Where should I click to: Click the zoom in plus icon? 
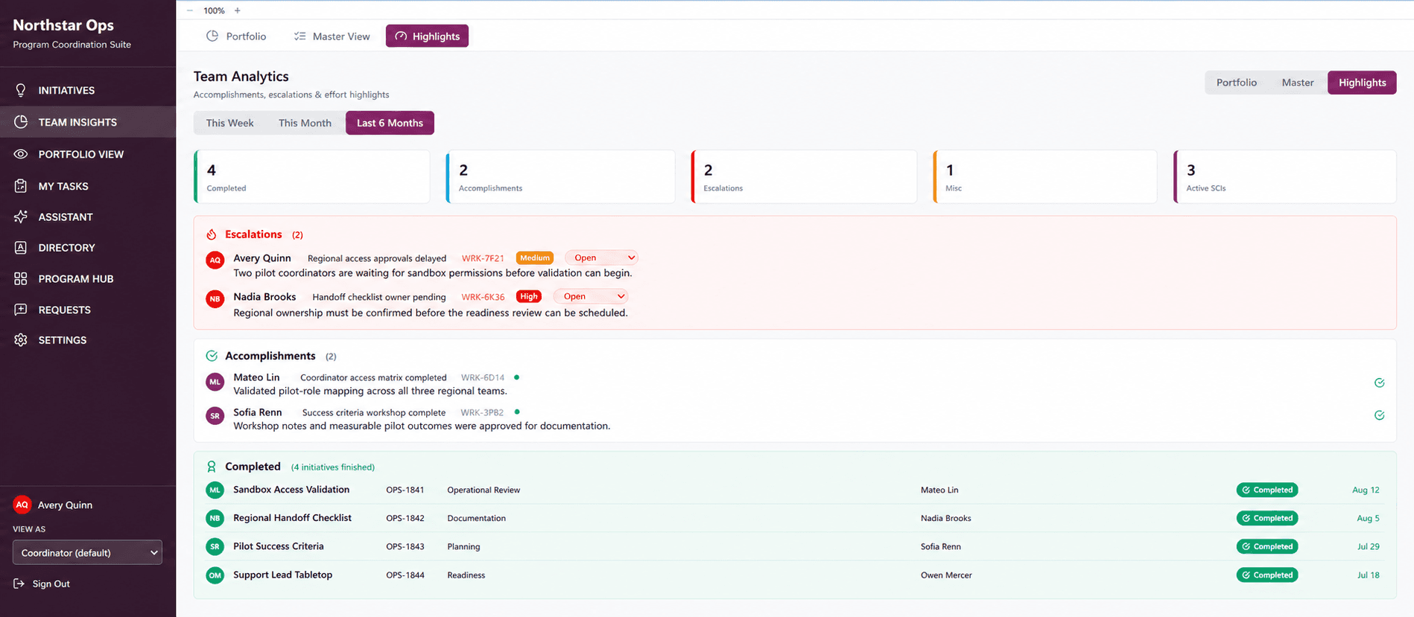[238, 10]
